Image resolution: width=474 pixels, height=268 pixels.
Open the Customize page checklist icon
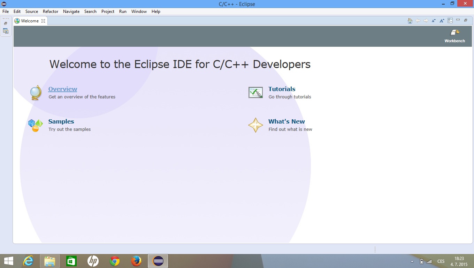[450, 21]
